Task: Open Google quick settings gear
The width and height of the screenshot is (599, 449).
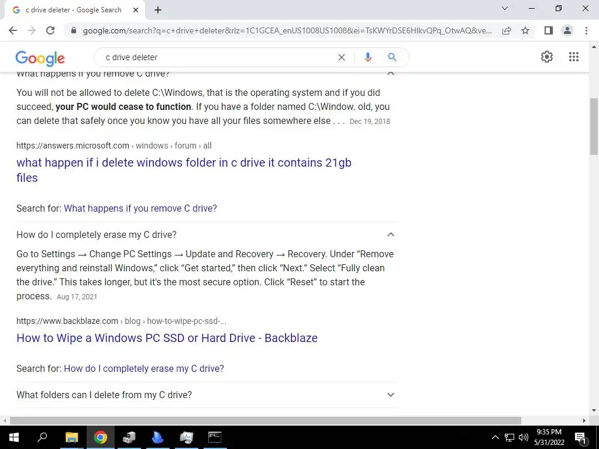Action: tap(547, 57)
